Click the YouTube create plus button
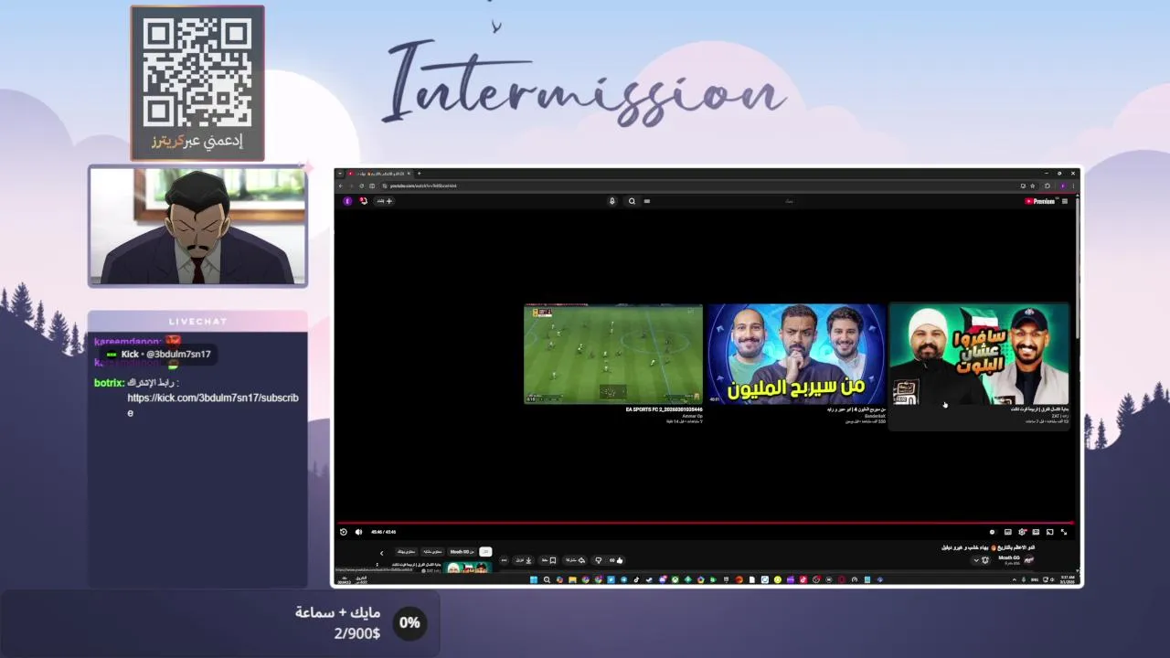Screen dimensions: 1170x658 384,201
